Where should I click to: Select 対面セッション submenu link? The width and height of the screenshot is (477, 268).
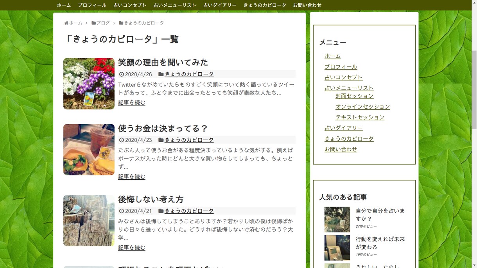(355, 96)
